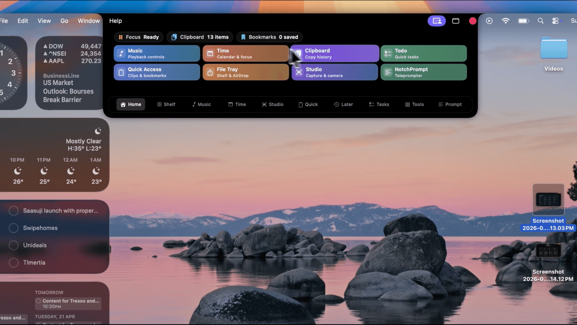Check off Unideals reminder circle
This screenshot has height=325, width=577.
pos(14,245)
